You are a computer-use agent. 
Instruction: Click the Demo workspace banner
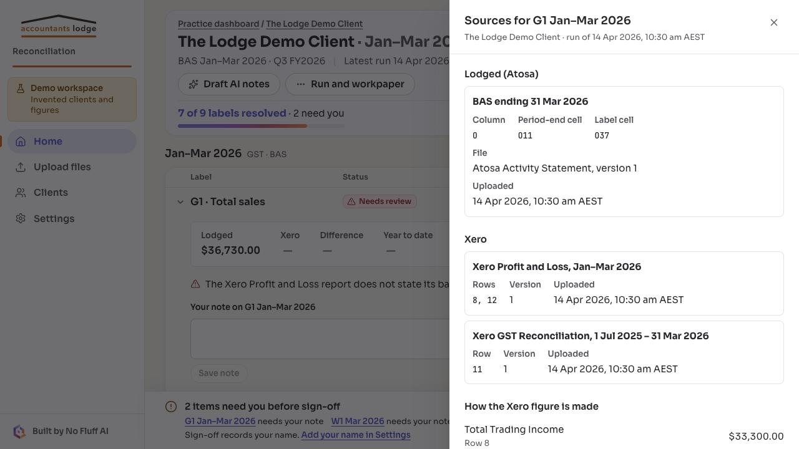click(x=72, y=99)
